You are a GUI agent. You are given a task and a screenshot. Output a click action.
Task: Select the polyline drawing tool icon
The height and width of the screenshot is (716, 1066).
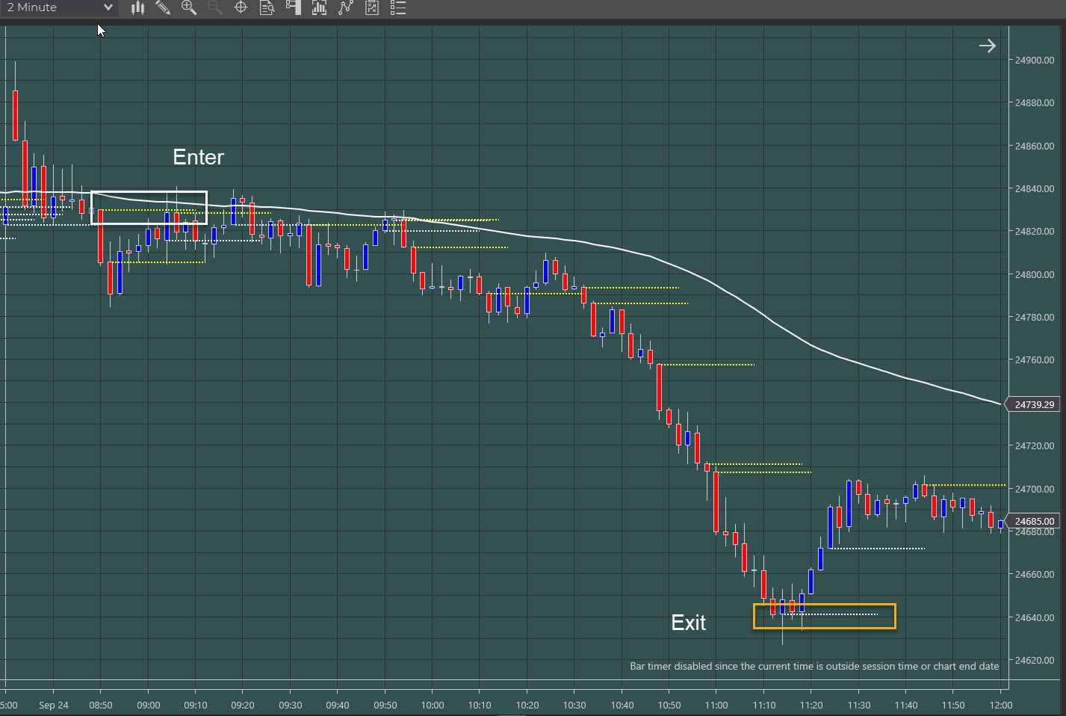pyautogui.click(x=345, y=8)
